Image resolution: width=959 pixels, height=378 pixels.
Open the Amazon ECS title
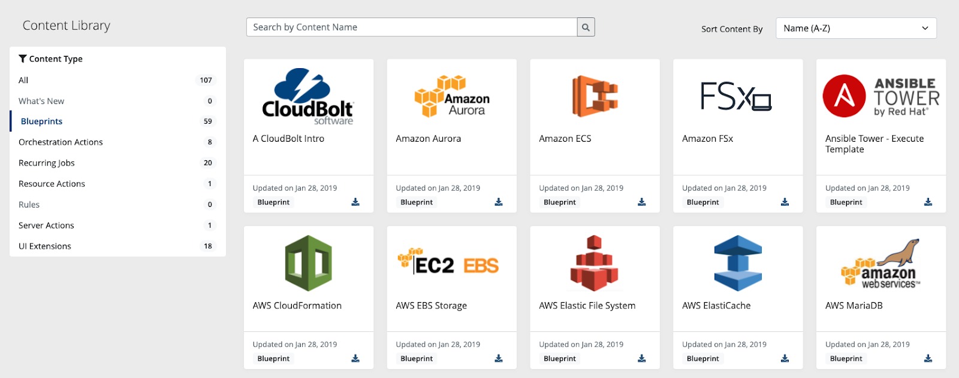tap(565, 139)
